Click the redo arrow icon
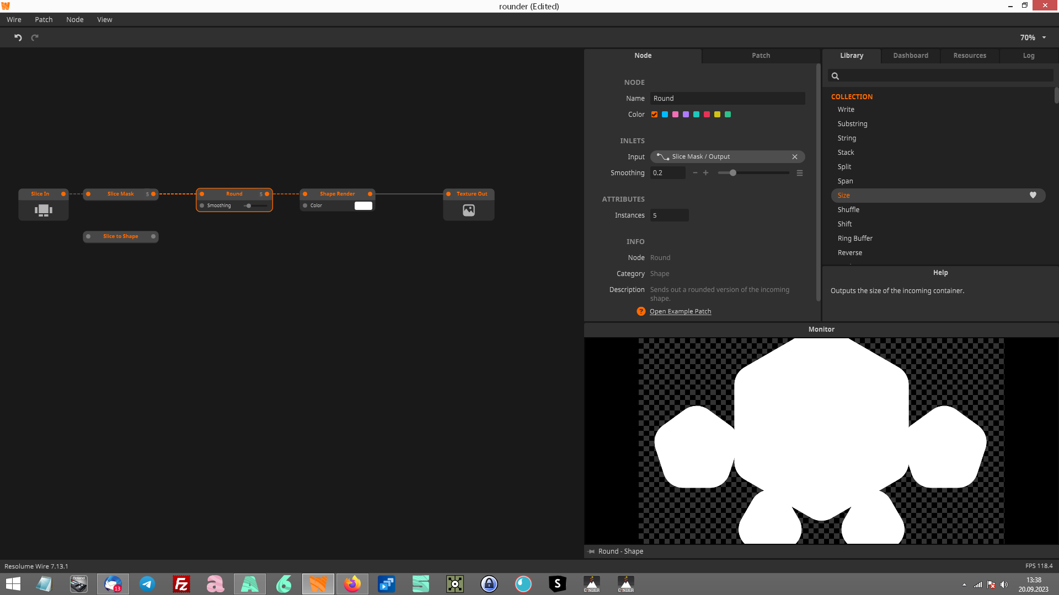The height and width of the screenshot is (595, 1059). pyautogui.click(x=35, y=37)
